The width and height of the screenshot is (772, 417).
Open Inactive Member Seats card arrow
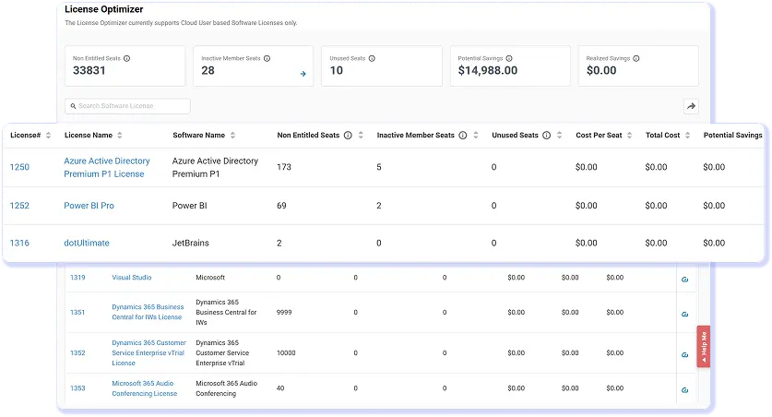pyautogui.click(x=303, y=74)
